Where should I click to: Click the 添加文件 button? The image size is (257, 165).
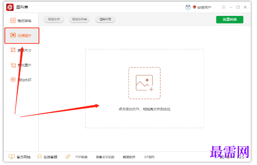point(54,19)
